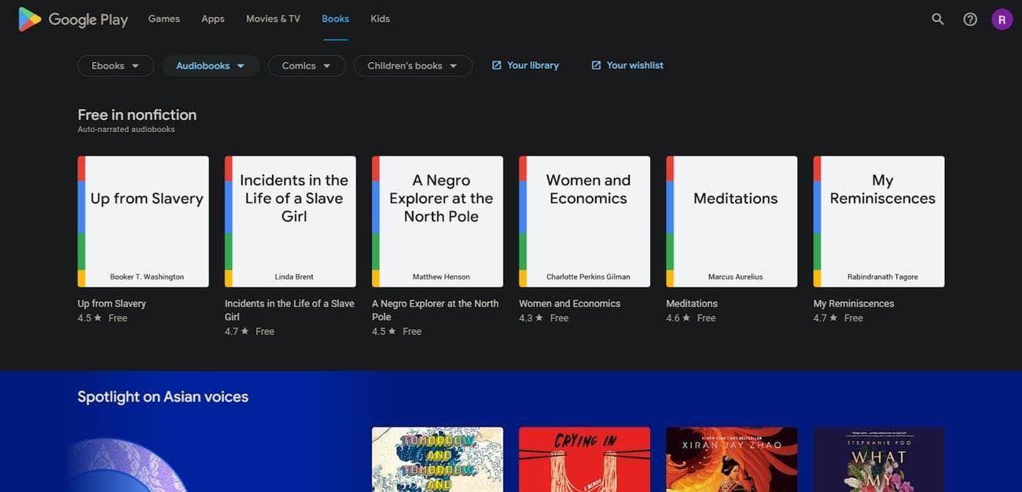Screen dimensions: 1022x492
Task: Open A Negro Explorer at the North Pole cover
Action: click(x=437, y=221)
